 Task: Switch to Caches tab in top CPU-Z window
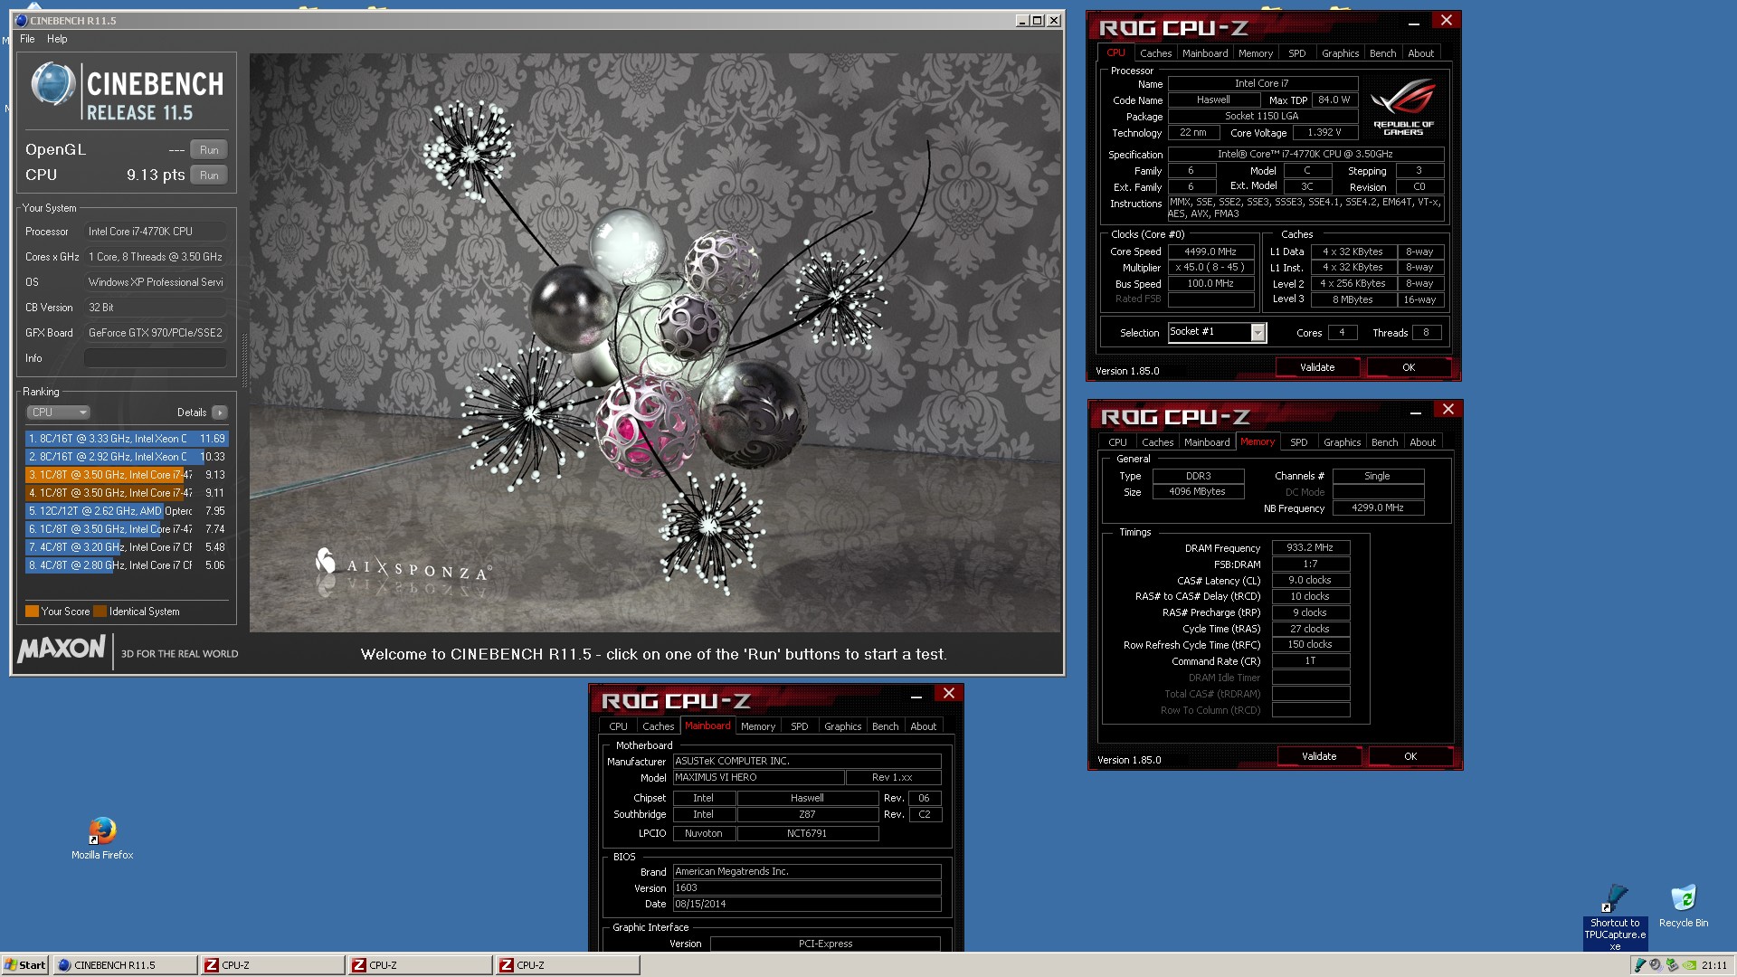pos(1155,53)
